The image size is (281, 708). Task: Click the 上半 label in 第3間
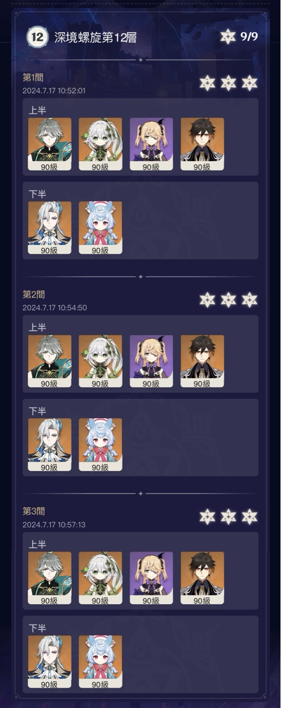pyautogui.click(x=38, y=544)
